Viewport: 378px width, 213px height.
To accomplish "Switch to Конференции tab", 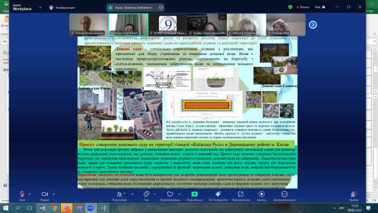I will pyautogui.click(x=62, y=8).
